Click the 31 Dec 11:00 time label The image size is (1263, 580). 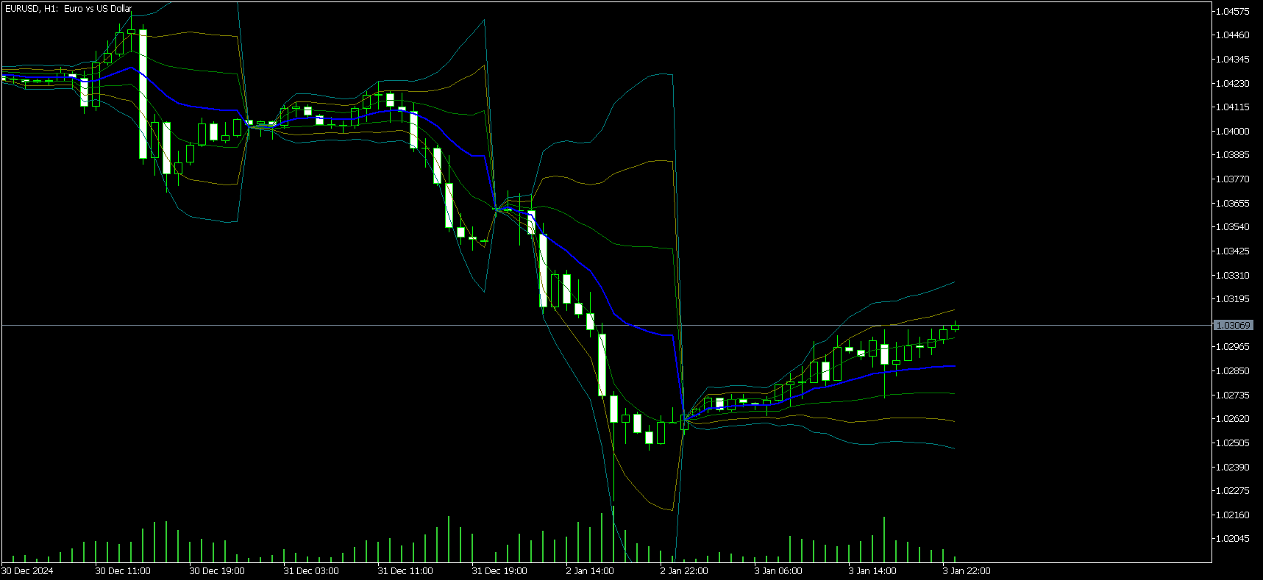tap(405, 570)
